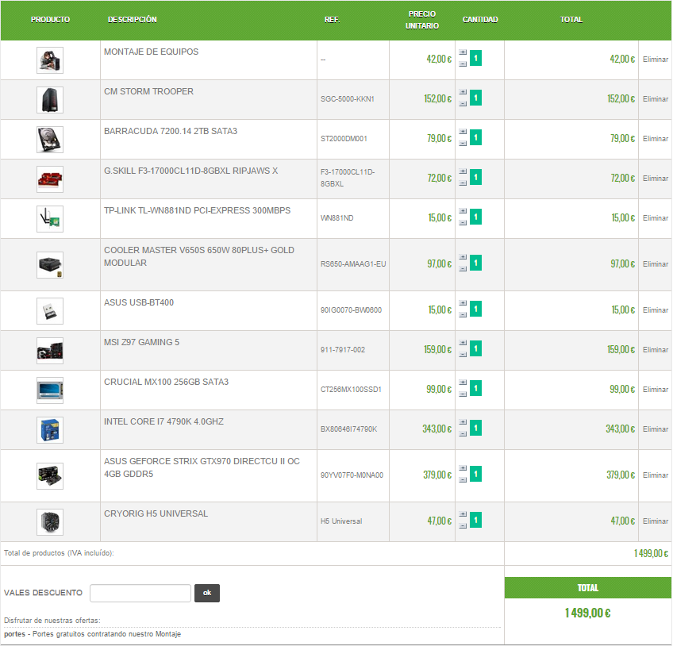
Task: Decrease quantity of MONTAJE DE EQUIPOS
Action: pos(463,64)
